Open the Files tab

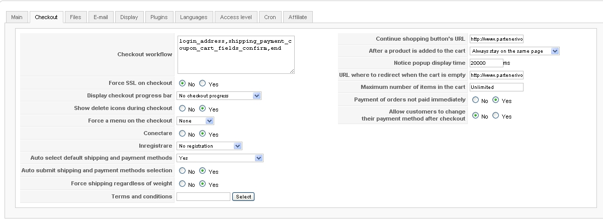[75, 17]
